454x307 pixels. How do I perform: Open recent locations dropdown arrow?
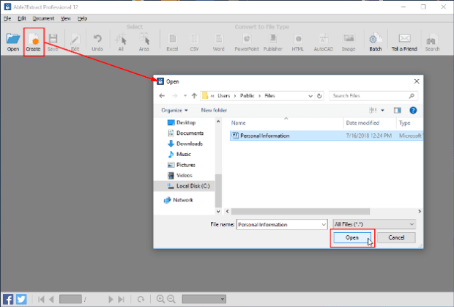(185, 96)
